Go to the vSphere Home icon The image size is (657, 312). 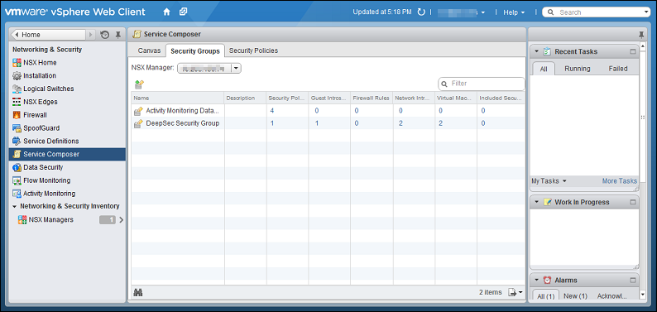click(166, 12)
